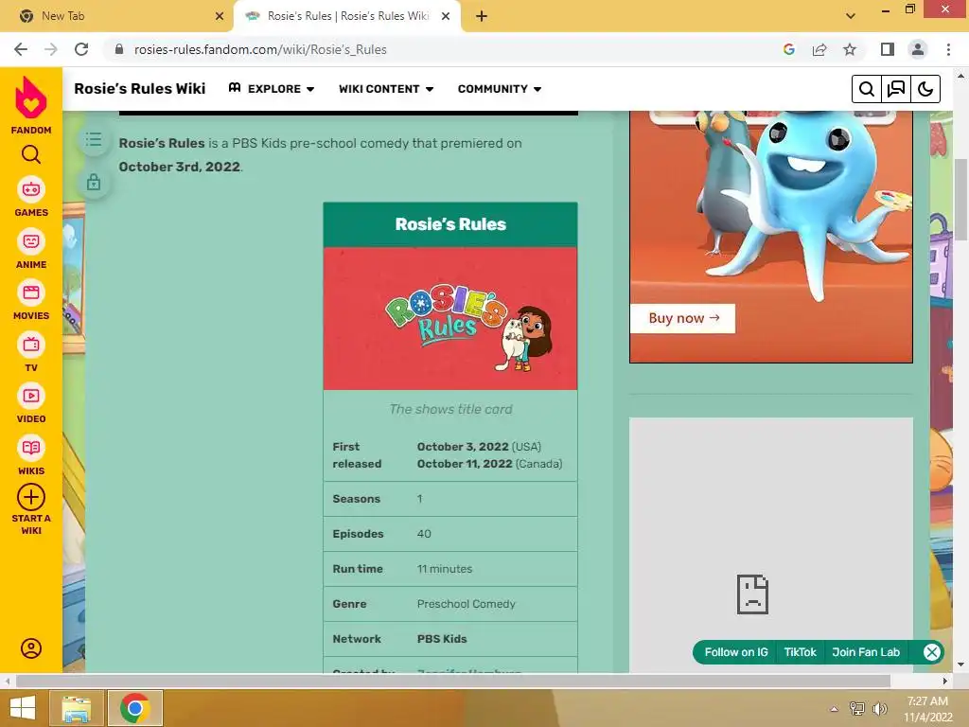This screenshot has width=969, height=727.
Task: Dismiss the social follow bar
Action: coord(932,652)
